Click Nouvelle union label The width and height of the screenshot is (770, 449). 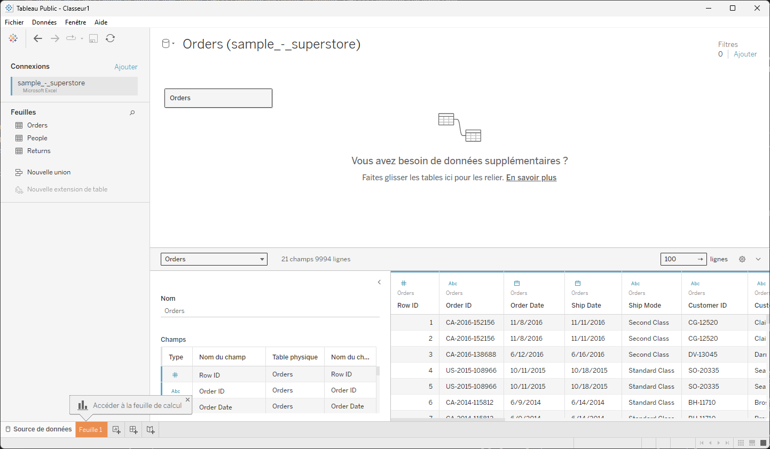click(49, 172)
